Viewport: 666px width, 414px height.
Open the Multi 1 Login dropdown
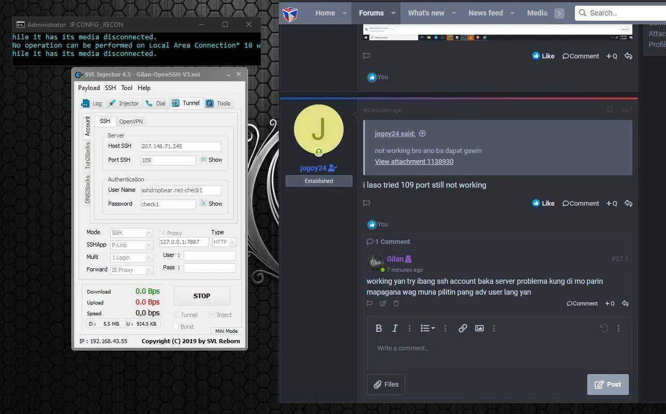pos(132,257)
